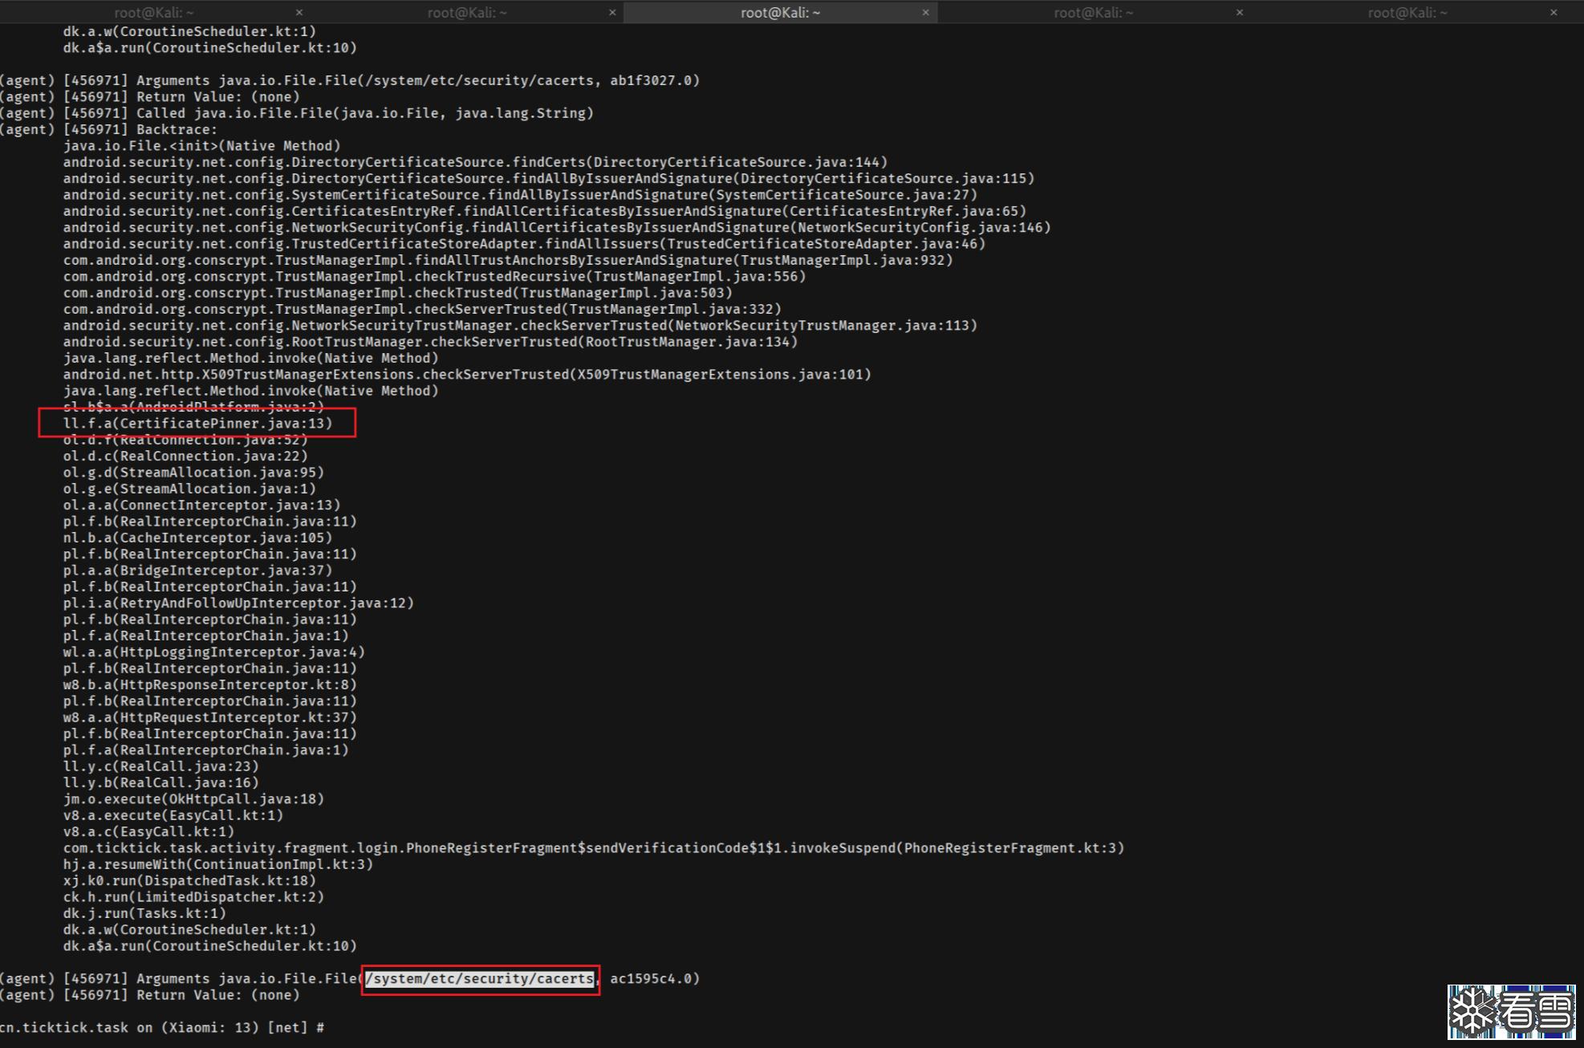Click the 'sl.b$a.a(AndroidPlatform.java:2)' backtrace line
The image size is (1584, 1048).
[x=193, y=407]
